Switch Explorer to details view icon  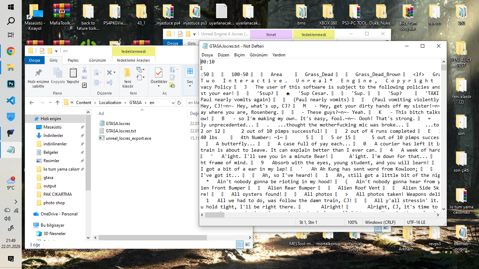tap(240, 244)
